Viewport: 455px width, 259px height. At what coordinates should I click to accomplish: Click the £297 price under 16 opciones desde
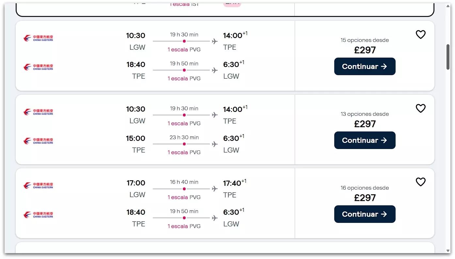coord(365,198)
